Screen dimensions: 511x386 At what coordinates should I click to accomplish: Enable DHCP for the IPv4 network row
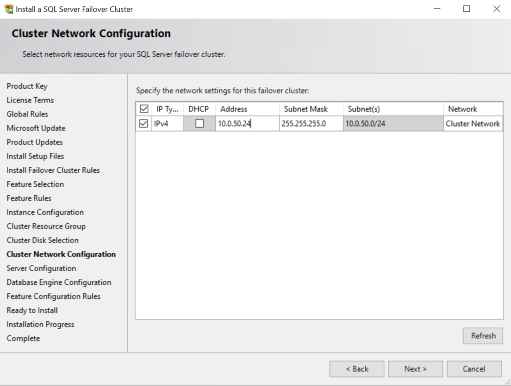(199, 123)
